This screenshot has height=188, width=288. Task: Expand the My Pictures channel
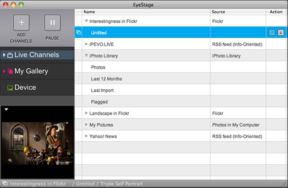click(x=86, y=125)
